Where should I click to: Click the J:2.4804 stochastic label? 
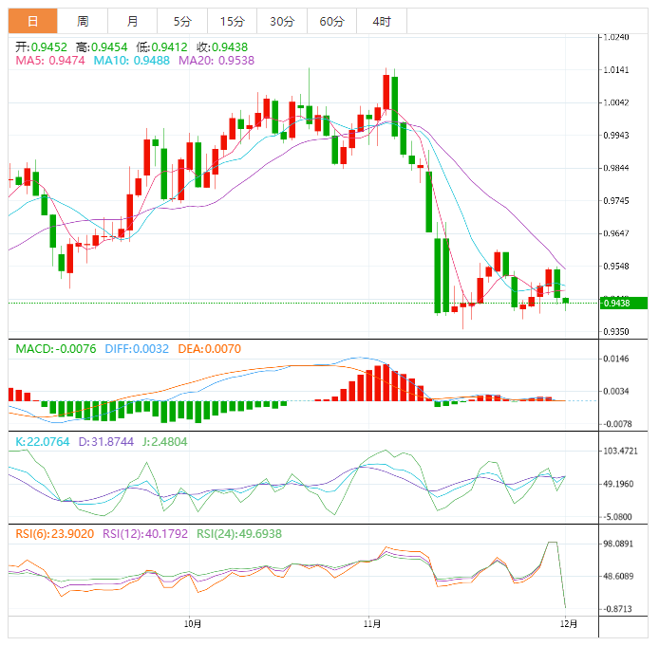165,442
